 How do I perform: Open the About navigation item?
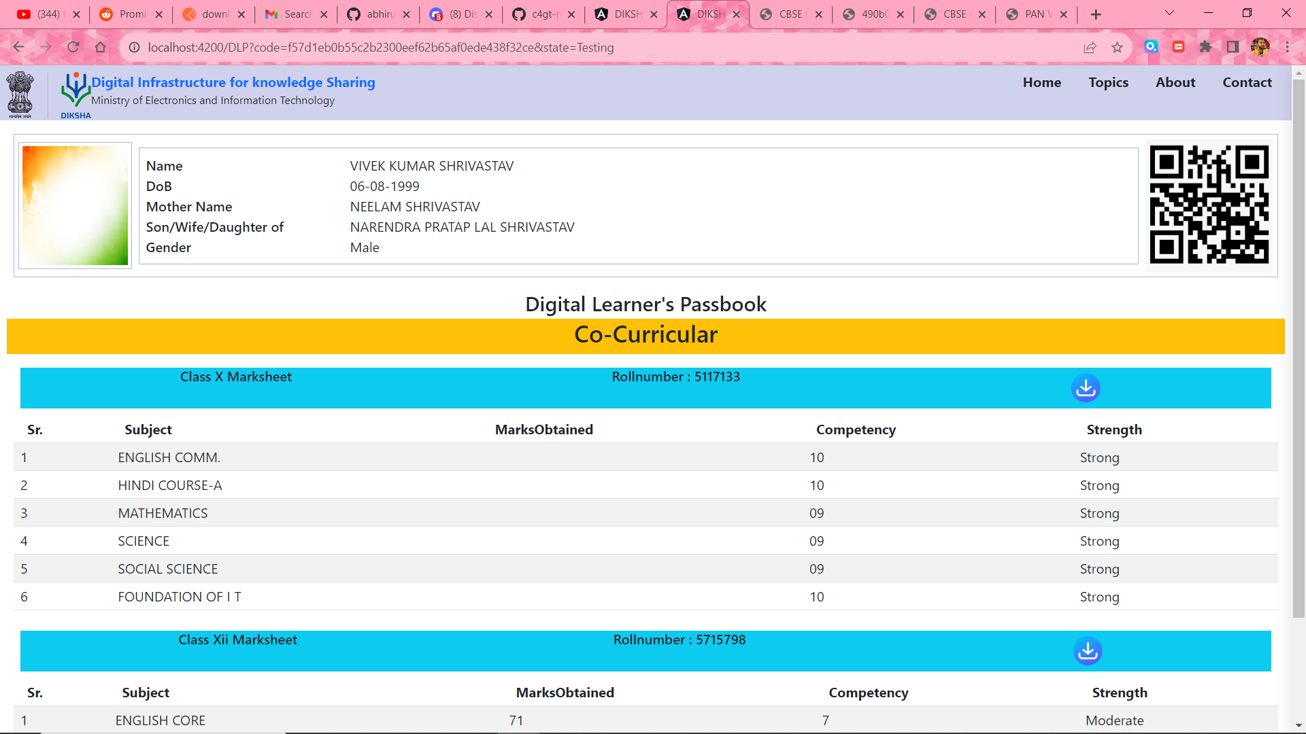(x=1175, y=82)
